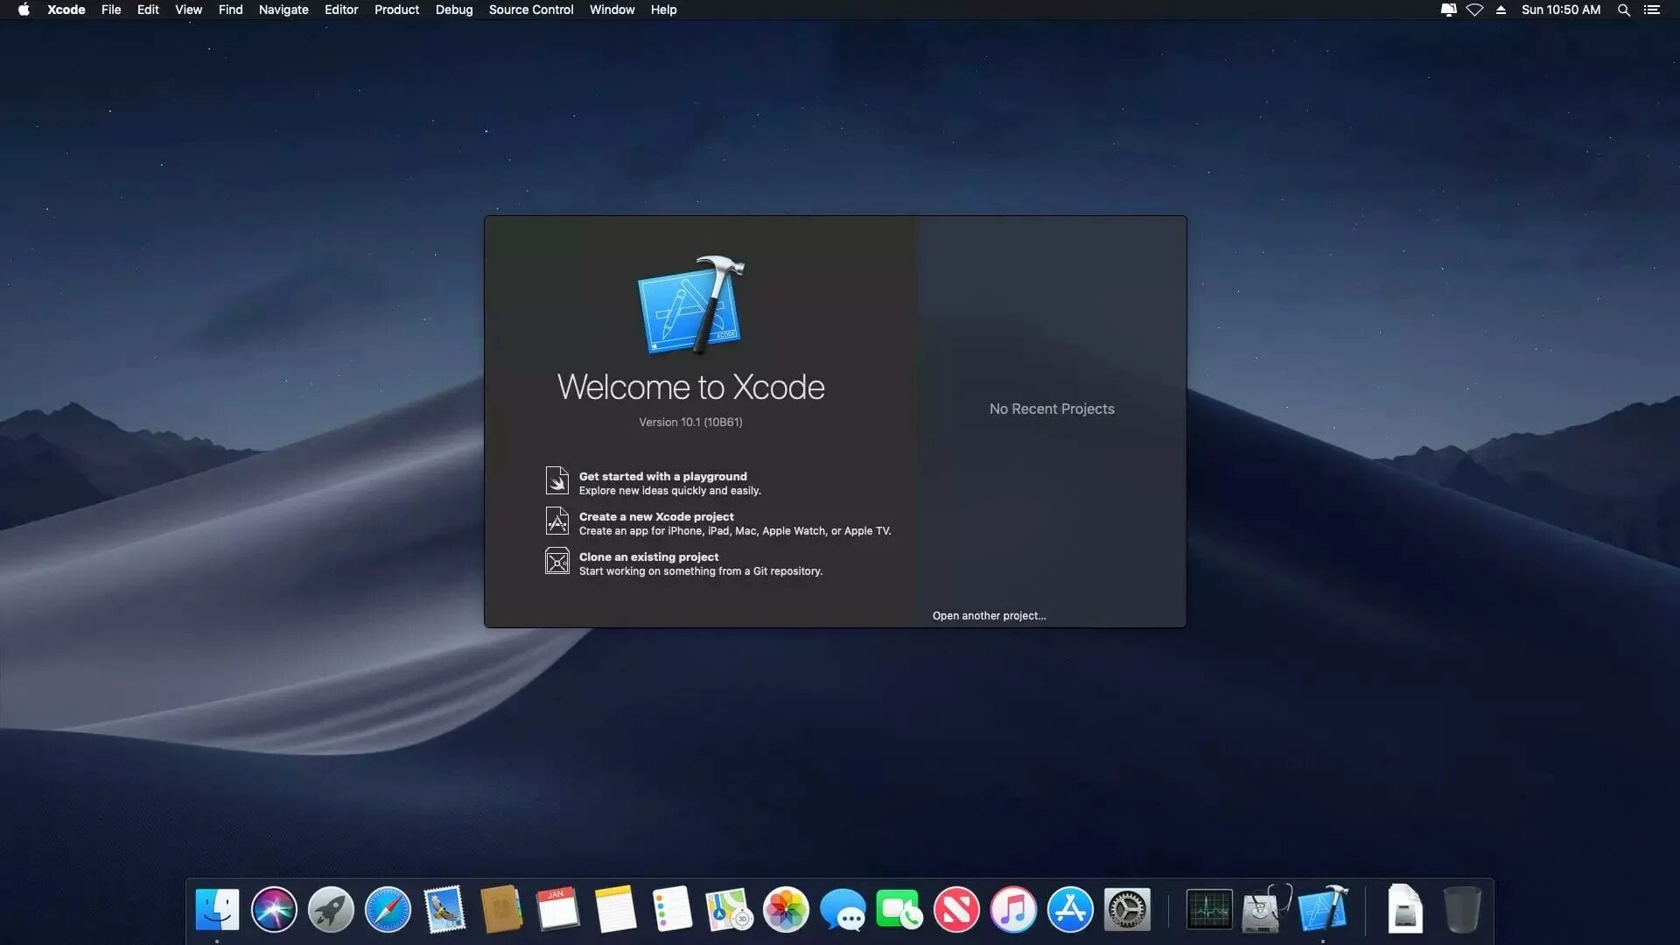Image resolution: width=1680 pixels, height=945 pixels.
Task: Click the new Xcode project icon
Action: point(556,521)
